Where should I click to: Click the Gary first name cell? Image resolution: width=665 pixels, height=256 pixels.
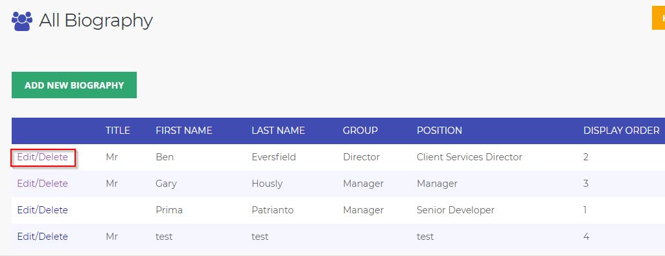[x=166, y=184]
